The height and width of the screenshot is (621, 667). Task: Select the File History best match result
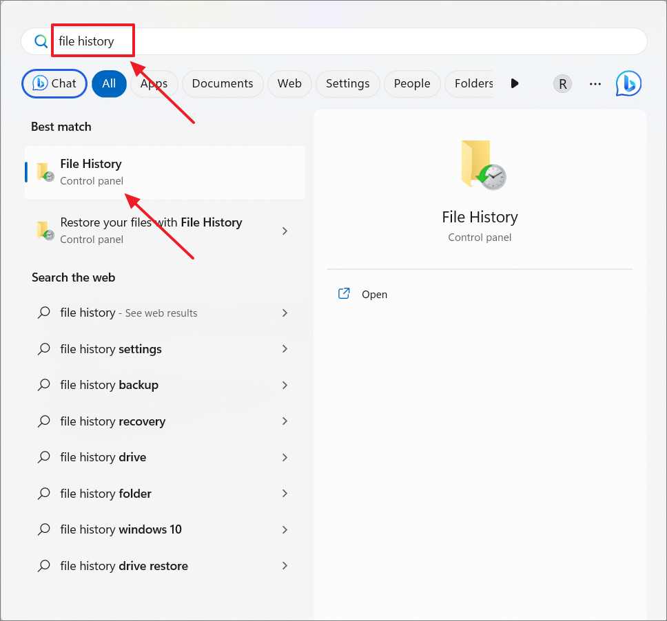click(x=165, y=172)
